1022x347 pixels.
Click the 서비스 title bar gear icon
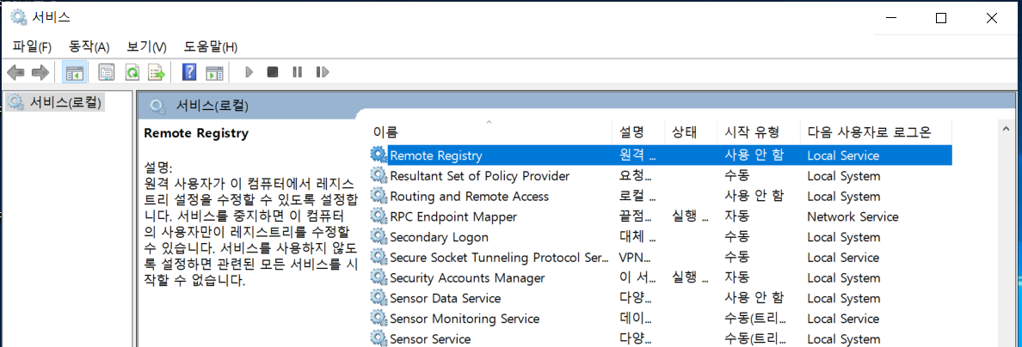18,17
